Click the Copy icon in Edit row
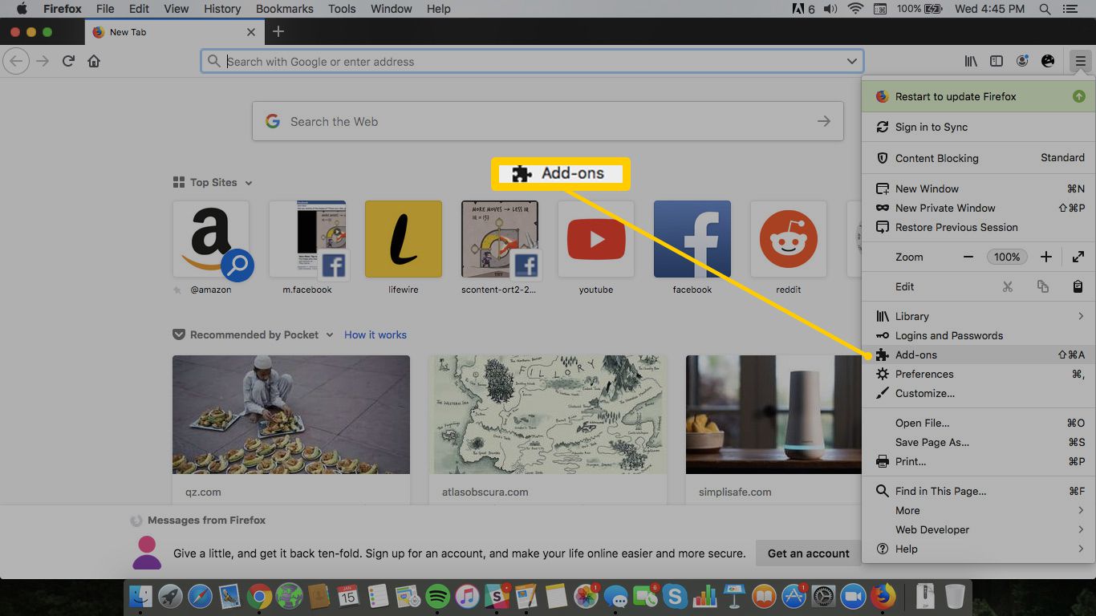The height and width of the screenshot is (616, 1096). (x=1043, y=286)
